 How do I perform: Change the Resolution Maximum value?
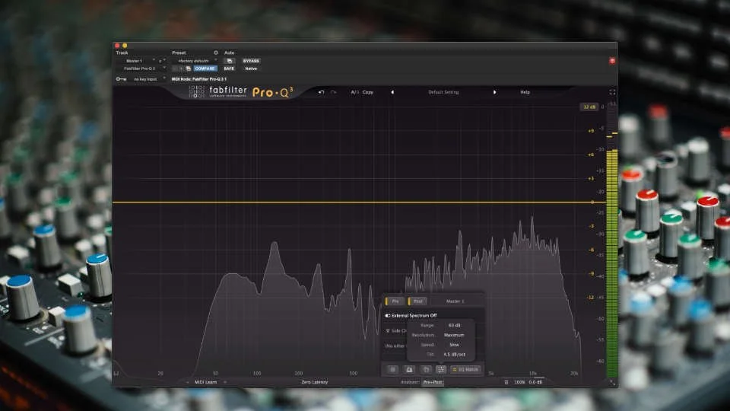454,335
